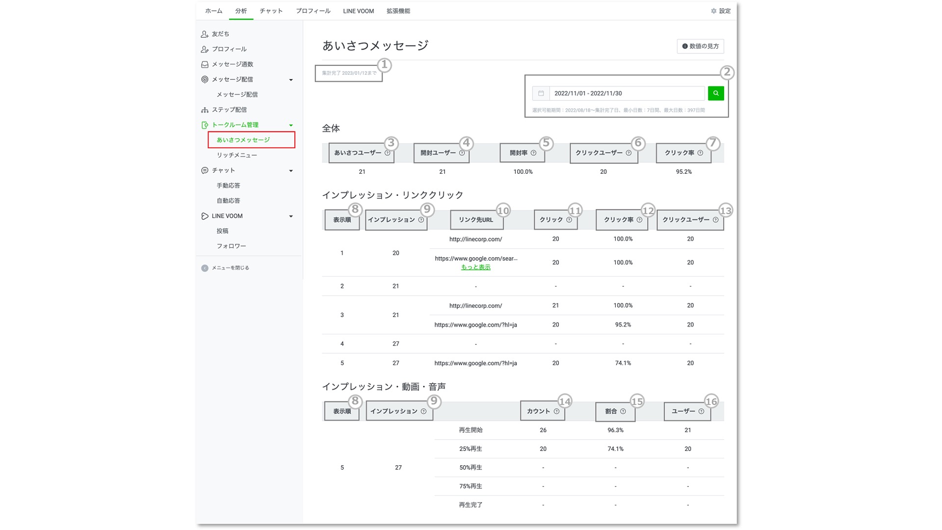Click メニューを閉じる to collapse sidebar
The image size is (942, 530).
pyautogui.click(x=230, y=268)
